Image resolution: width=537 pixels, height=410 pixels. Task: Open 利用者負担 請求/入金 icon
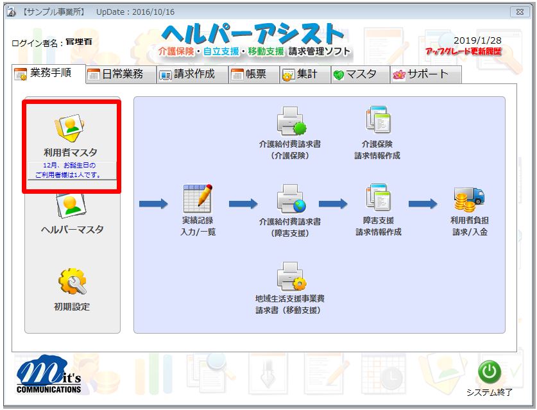[469, 199]
